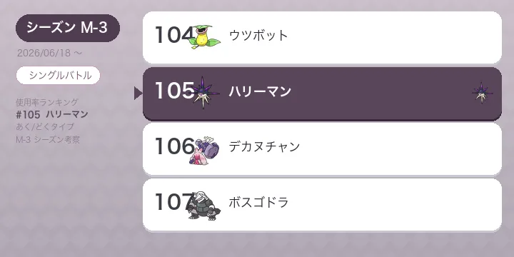Image resolution: width=514 pixels, height=257 pixels.
Task: Open the ボスゴドラ ranking entry
Action: (x=322, y=205)
